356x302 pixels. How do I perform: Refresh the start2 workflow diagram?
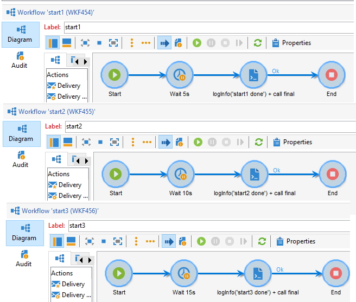[x=258, y=142]
